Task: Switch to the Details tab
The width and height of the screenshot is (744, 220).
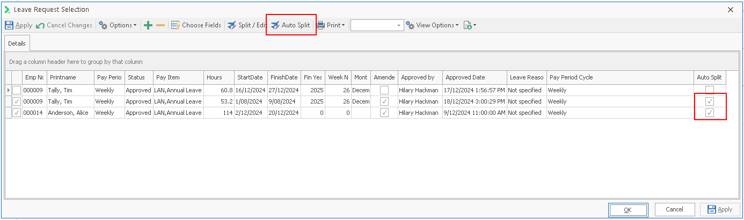Action: (17, 43)
